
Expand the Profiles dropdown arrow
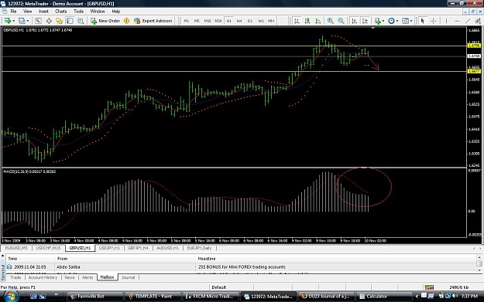tap(28, 21)
